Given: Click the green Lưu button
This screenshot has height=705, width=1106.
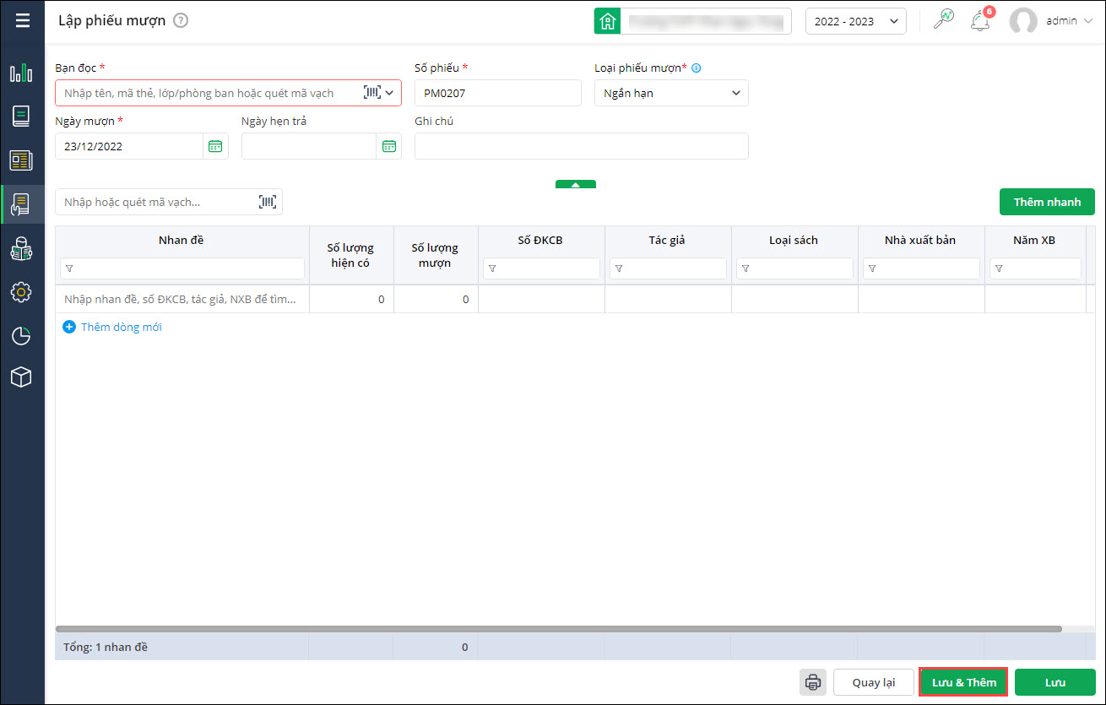Looking at the screenshot, I should [1055, 682].
